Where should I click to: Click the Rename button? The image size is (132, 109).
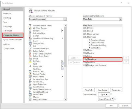pyautogui.click(x=116, y=90)
